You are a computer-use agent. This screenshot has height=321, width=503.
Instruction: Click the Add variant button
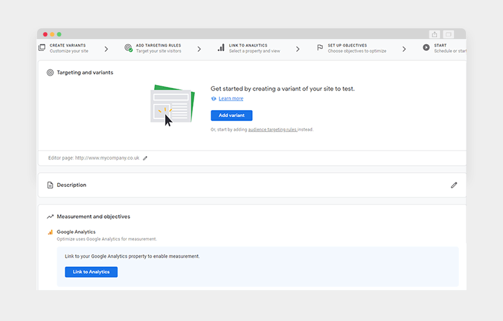[x=231, y=116]
